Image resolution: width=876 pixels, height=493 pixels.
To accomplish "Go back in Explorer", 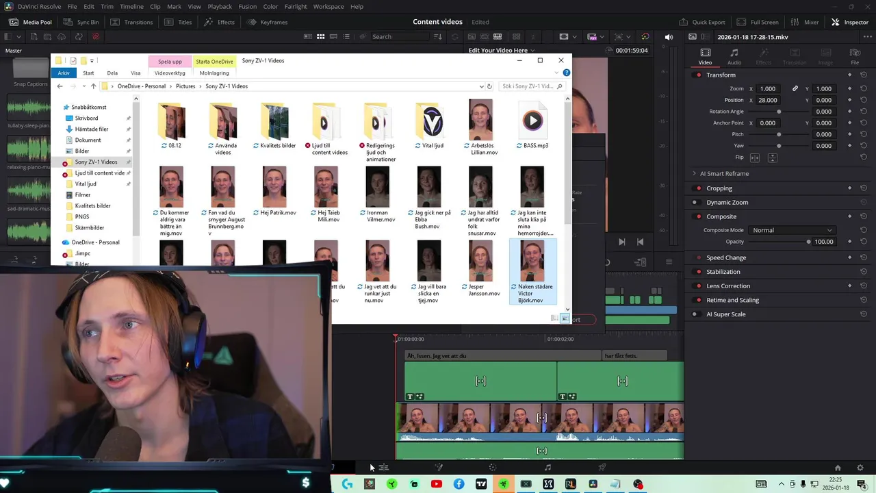I will point(60,86).
